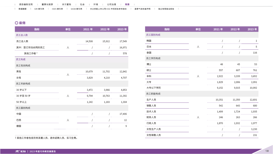The width and height of the screenshot is (273, 154).
Task: Open the 董事长致辞 navigation tab
Action: click(x=47, y=5)
